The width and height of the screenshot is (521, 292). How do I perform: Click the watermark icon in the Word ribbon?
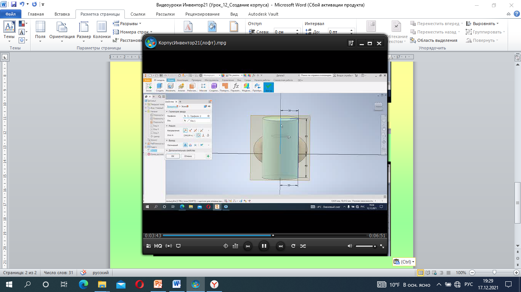coord(188,27)
